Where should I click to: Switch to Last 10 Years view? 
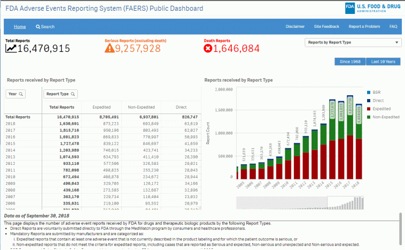[x=384, y=62]
